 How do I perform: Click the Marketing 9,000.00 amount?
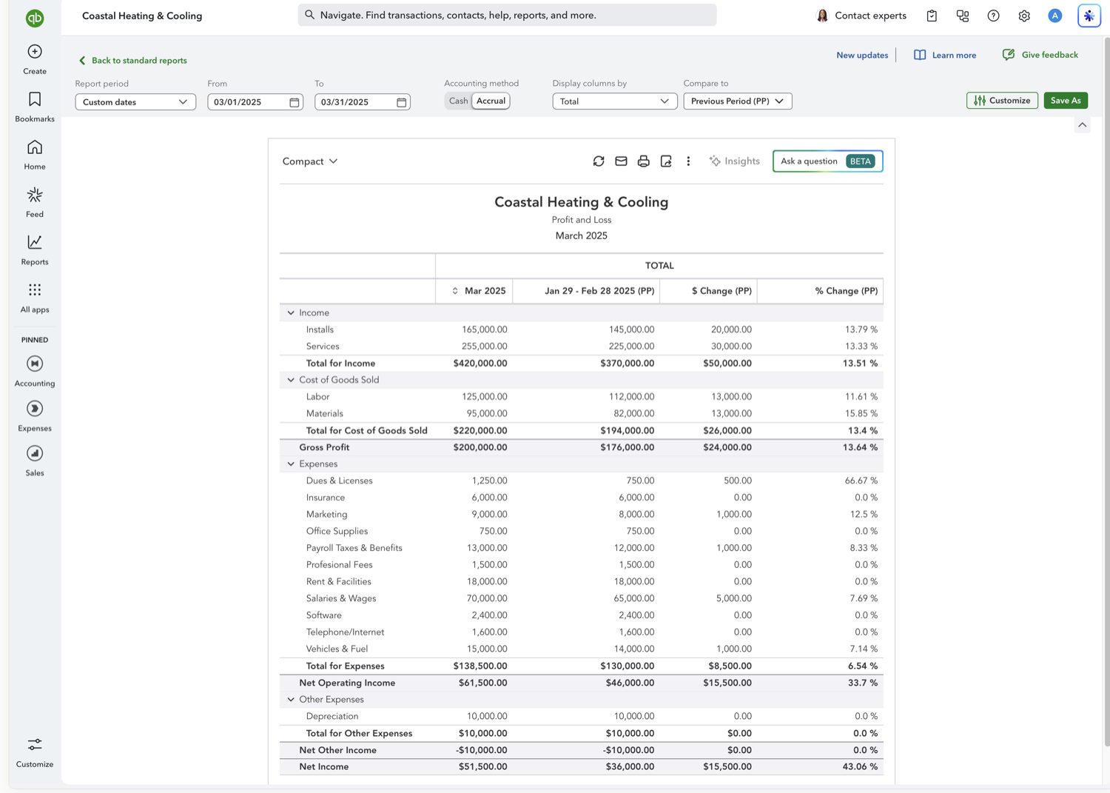coord(489,515)
